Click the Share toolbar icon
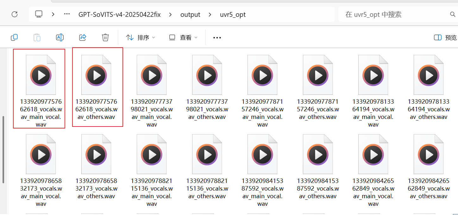 pos(83,37)
